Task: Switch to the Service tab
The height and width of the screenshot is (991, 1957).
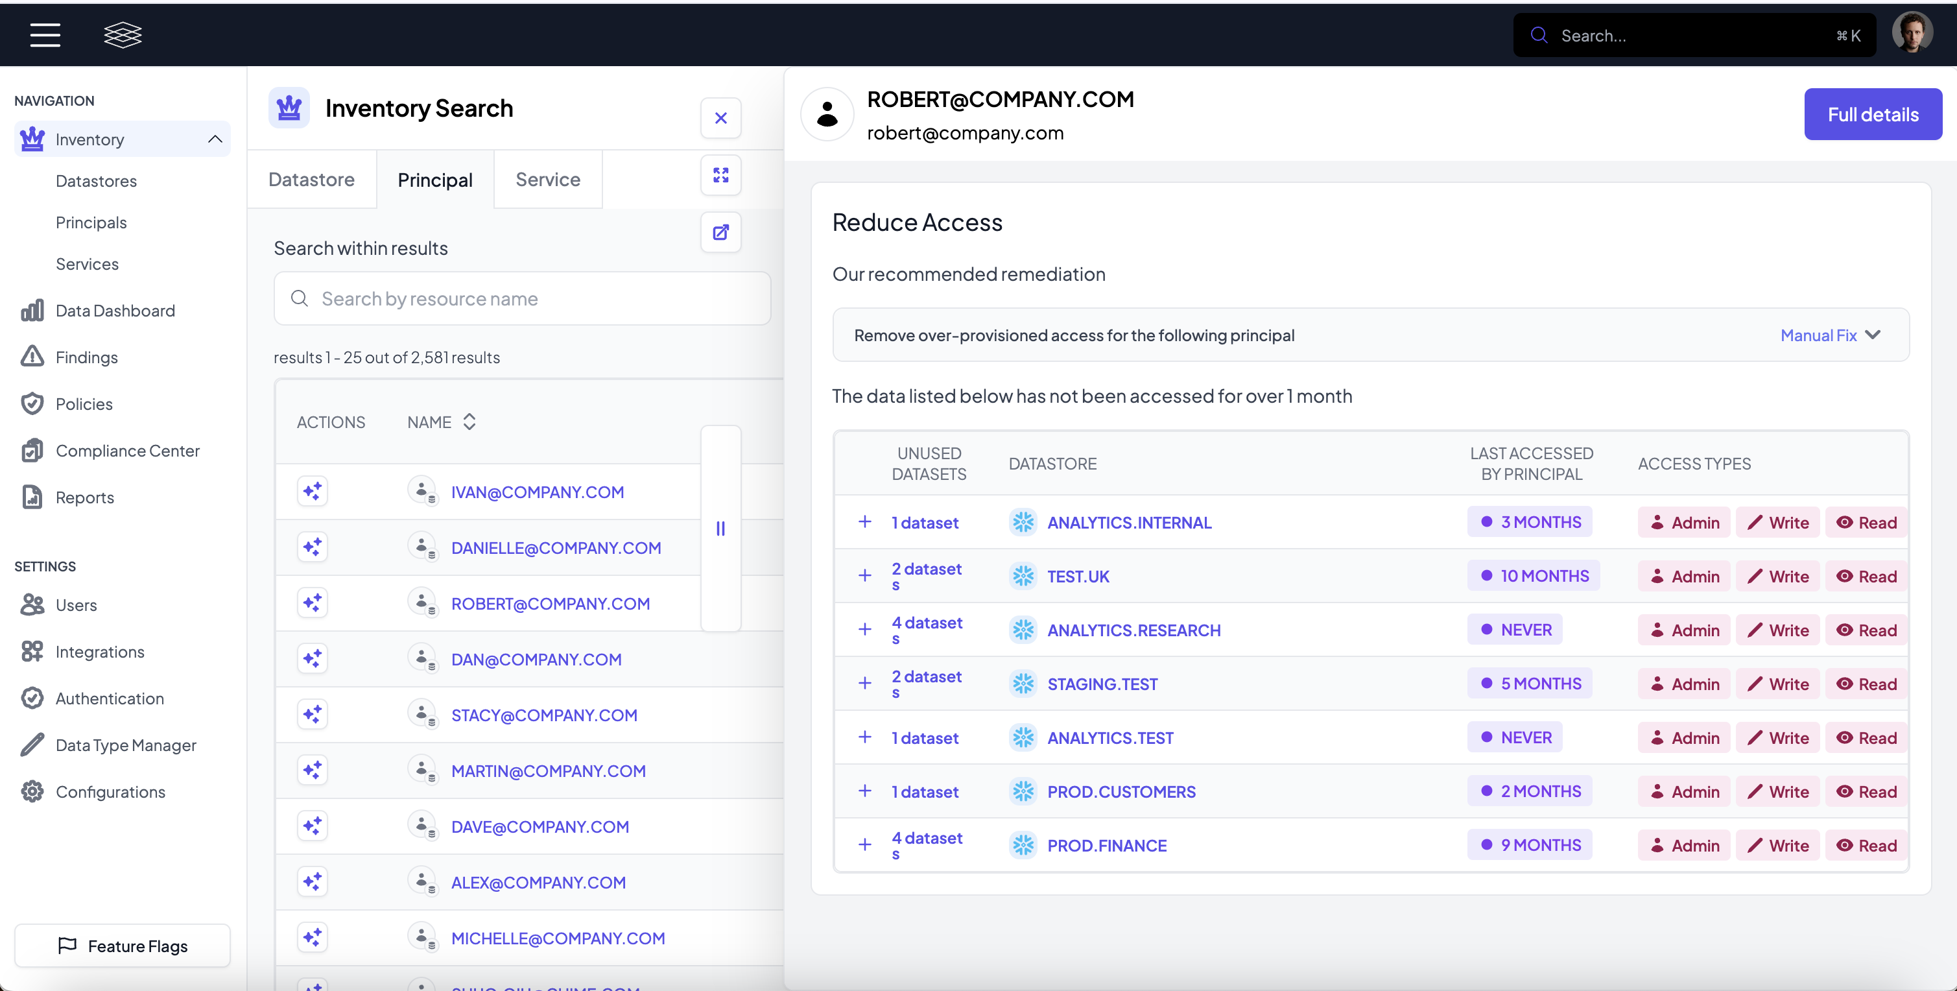Action: tap(548, 180)
